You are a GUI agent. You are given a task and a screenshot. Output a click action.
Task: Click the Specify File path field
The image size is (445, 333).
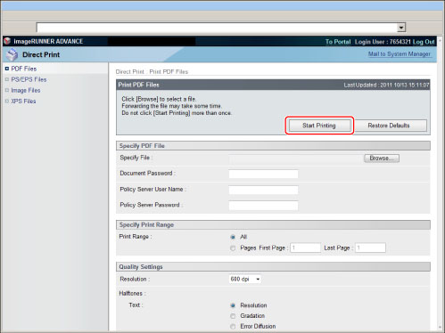(296, 158)
